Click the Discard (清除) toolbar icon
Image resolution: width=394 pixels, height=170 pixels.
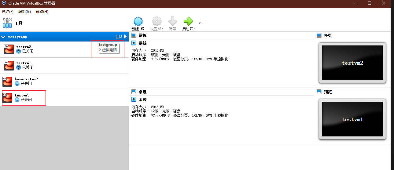pos(173,21)
